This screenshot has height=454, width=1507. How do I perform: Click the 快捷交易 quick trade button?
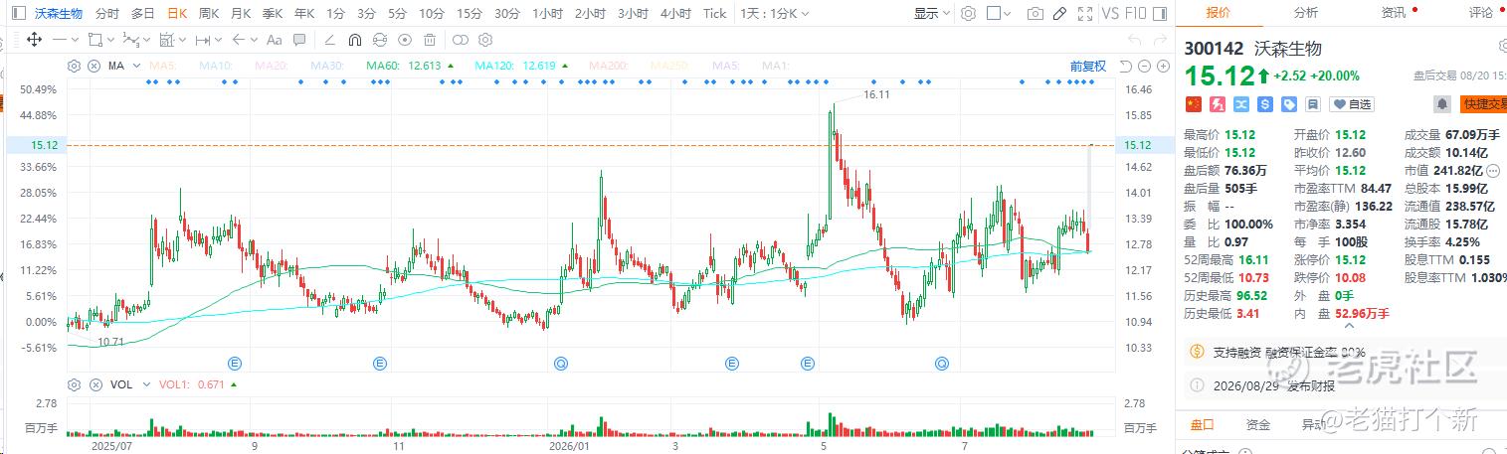tap(1483, 104)
